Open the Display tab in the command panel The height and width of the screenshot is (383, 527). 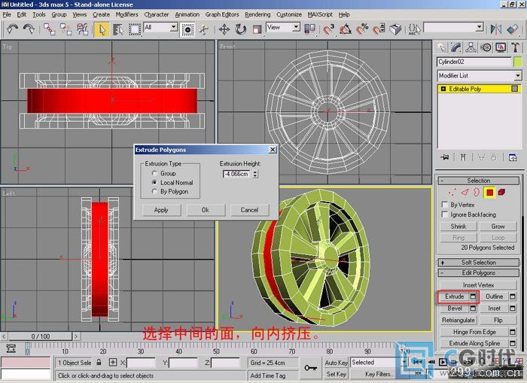pos(501,47)
